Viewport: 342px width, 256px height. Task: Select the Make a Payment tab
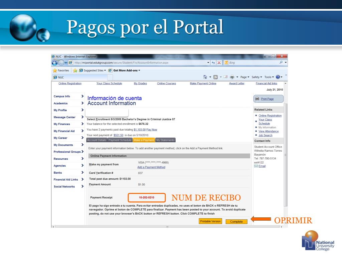(144, 140)
